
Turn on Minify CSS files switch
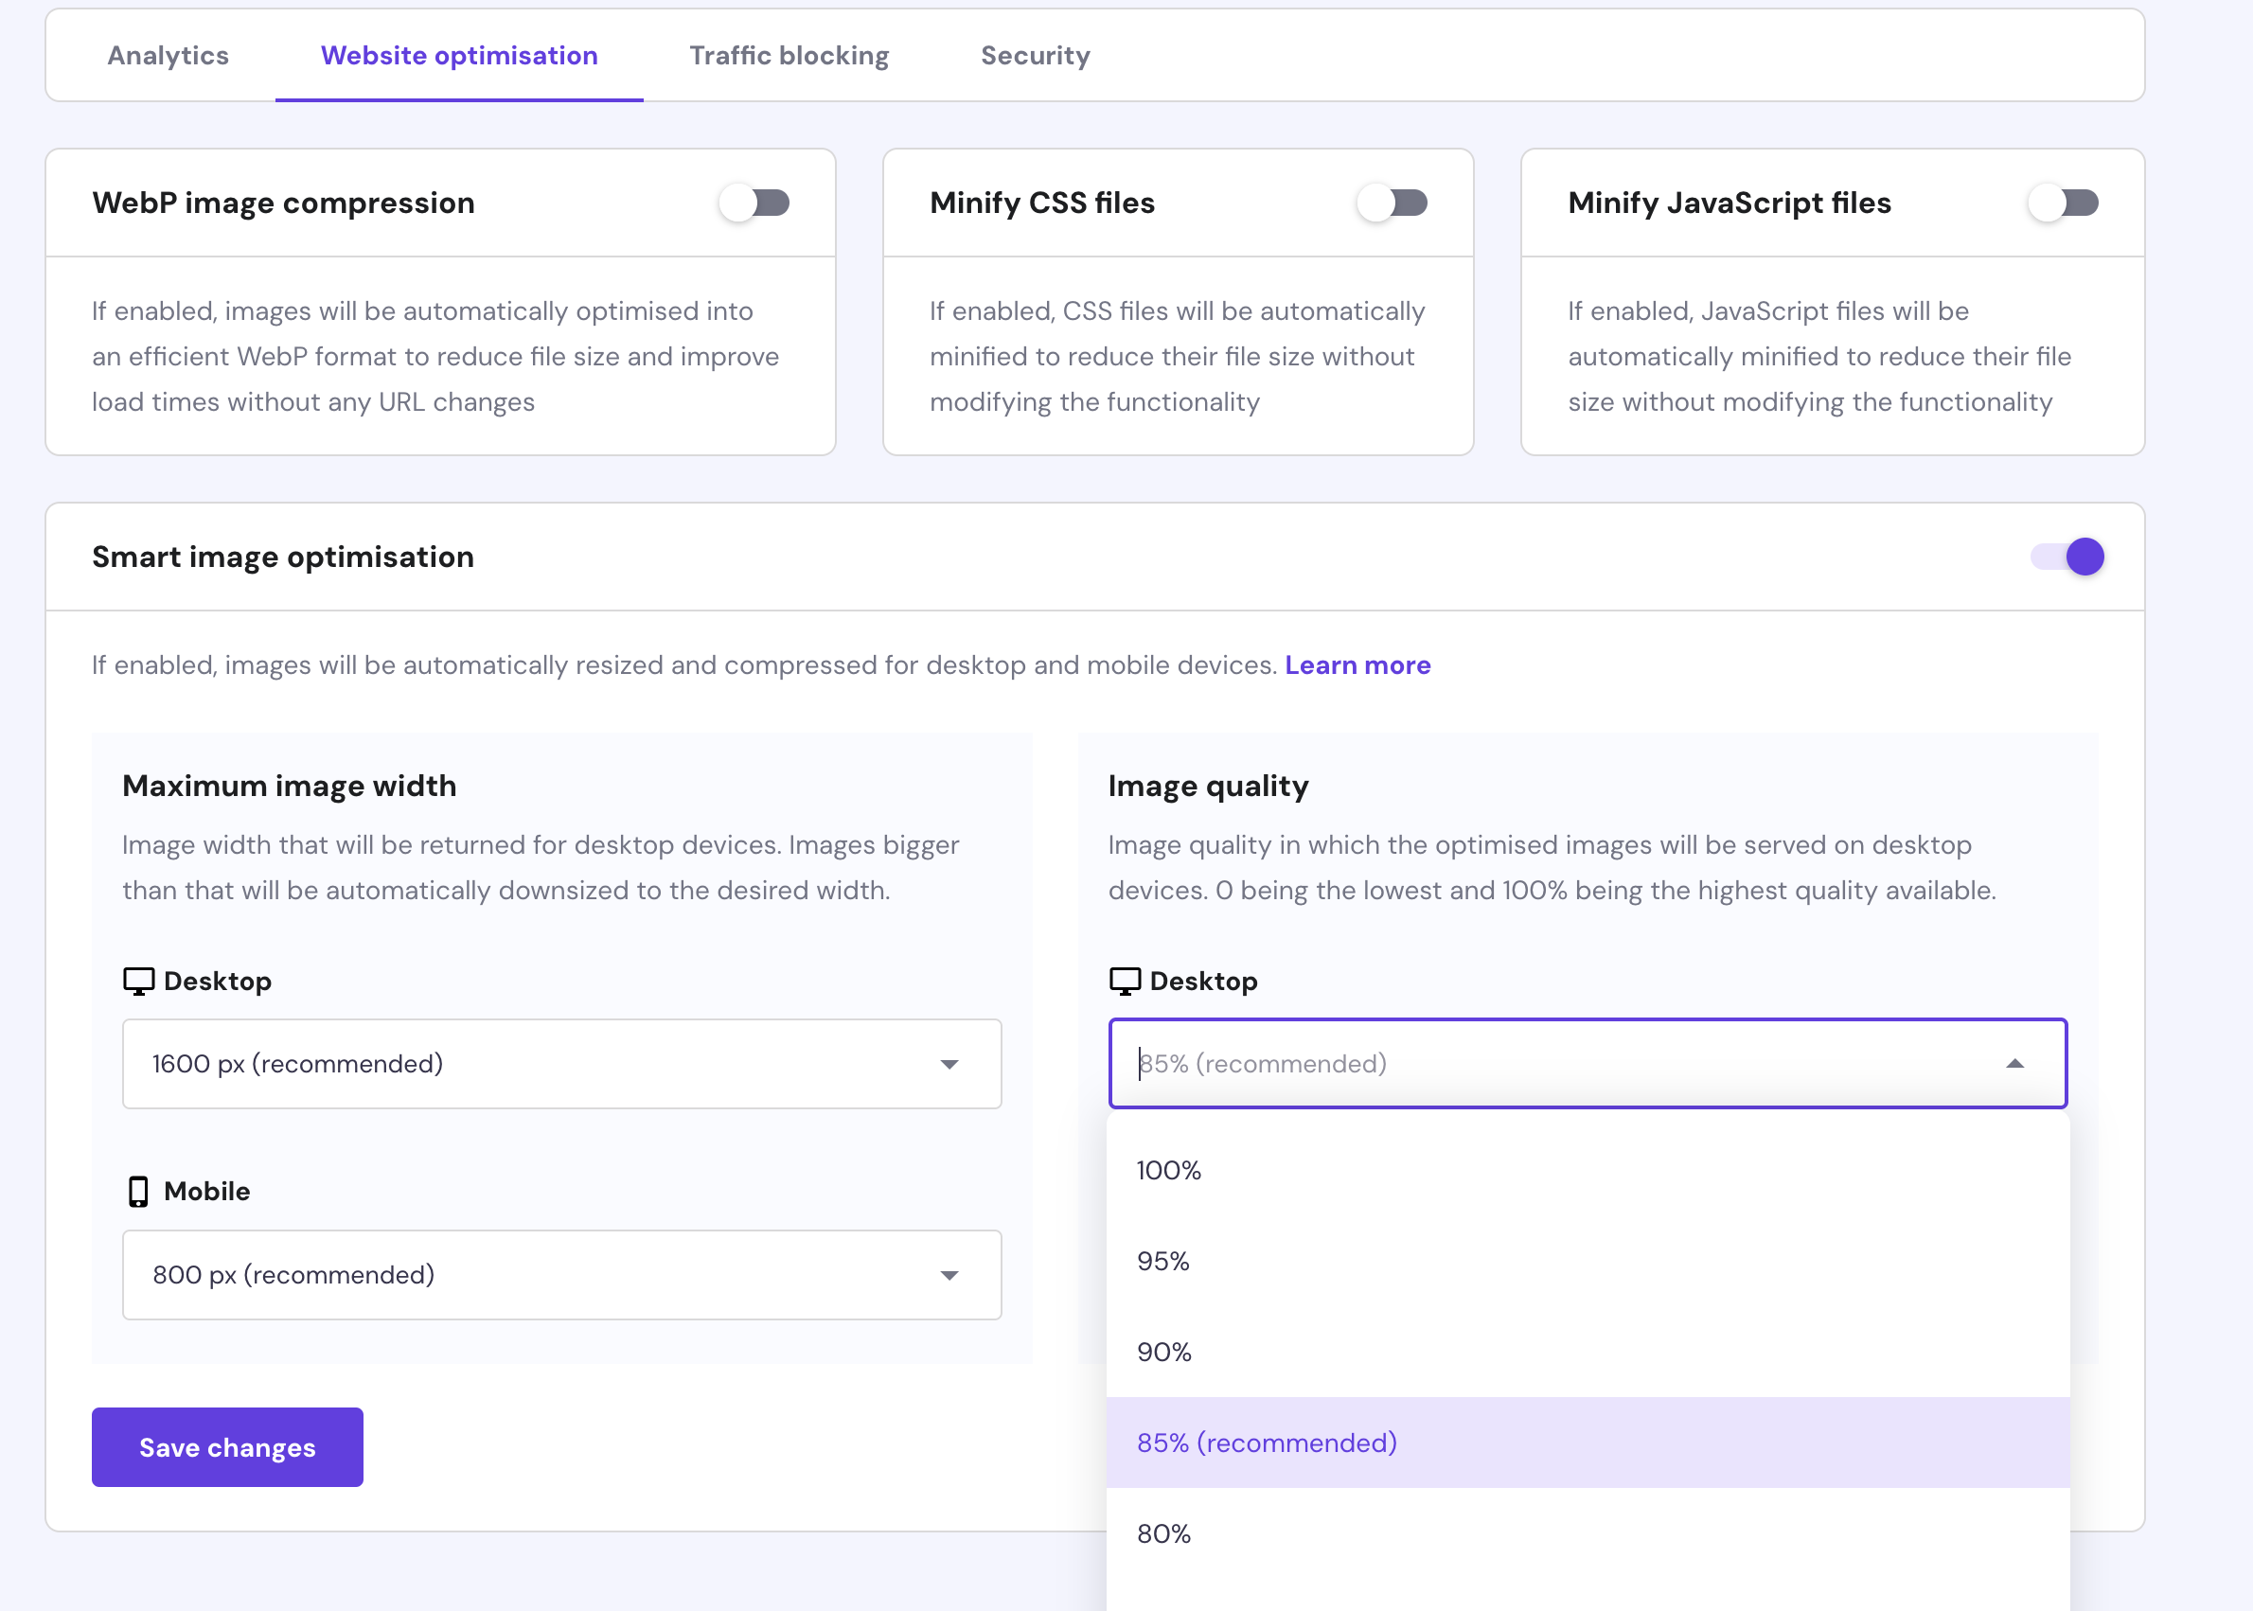click(x=1392, y=204)
